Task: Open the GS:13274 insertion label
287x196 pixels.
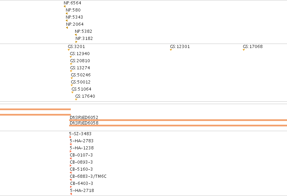Action: pos(80,68)
